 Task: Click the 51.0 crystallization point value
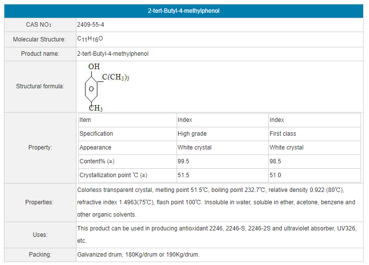point(275,175)
